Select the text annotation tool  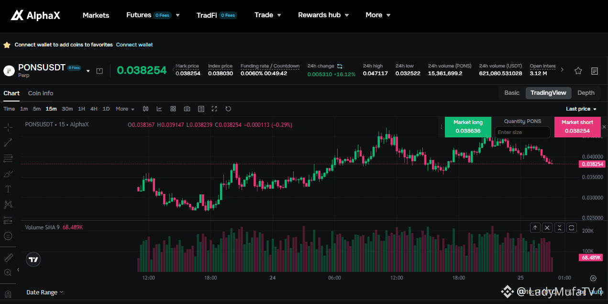click(8, 189)
